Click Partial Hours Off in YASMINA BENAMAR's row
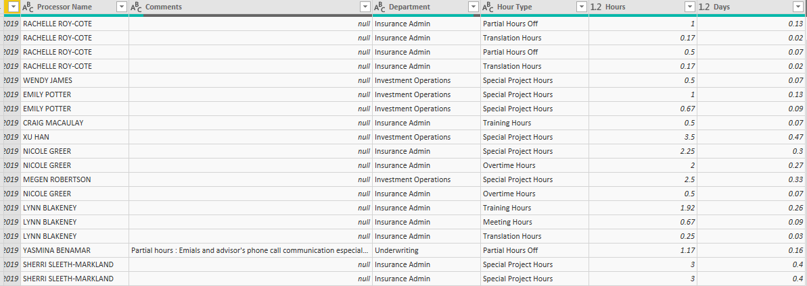This screenshot has width=807, height=286. [534, 250]
